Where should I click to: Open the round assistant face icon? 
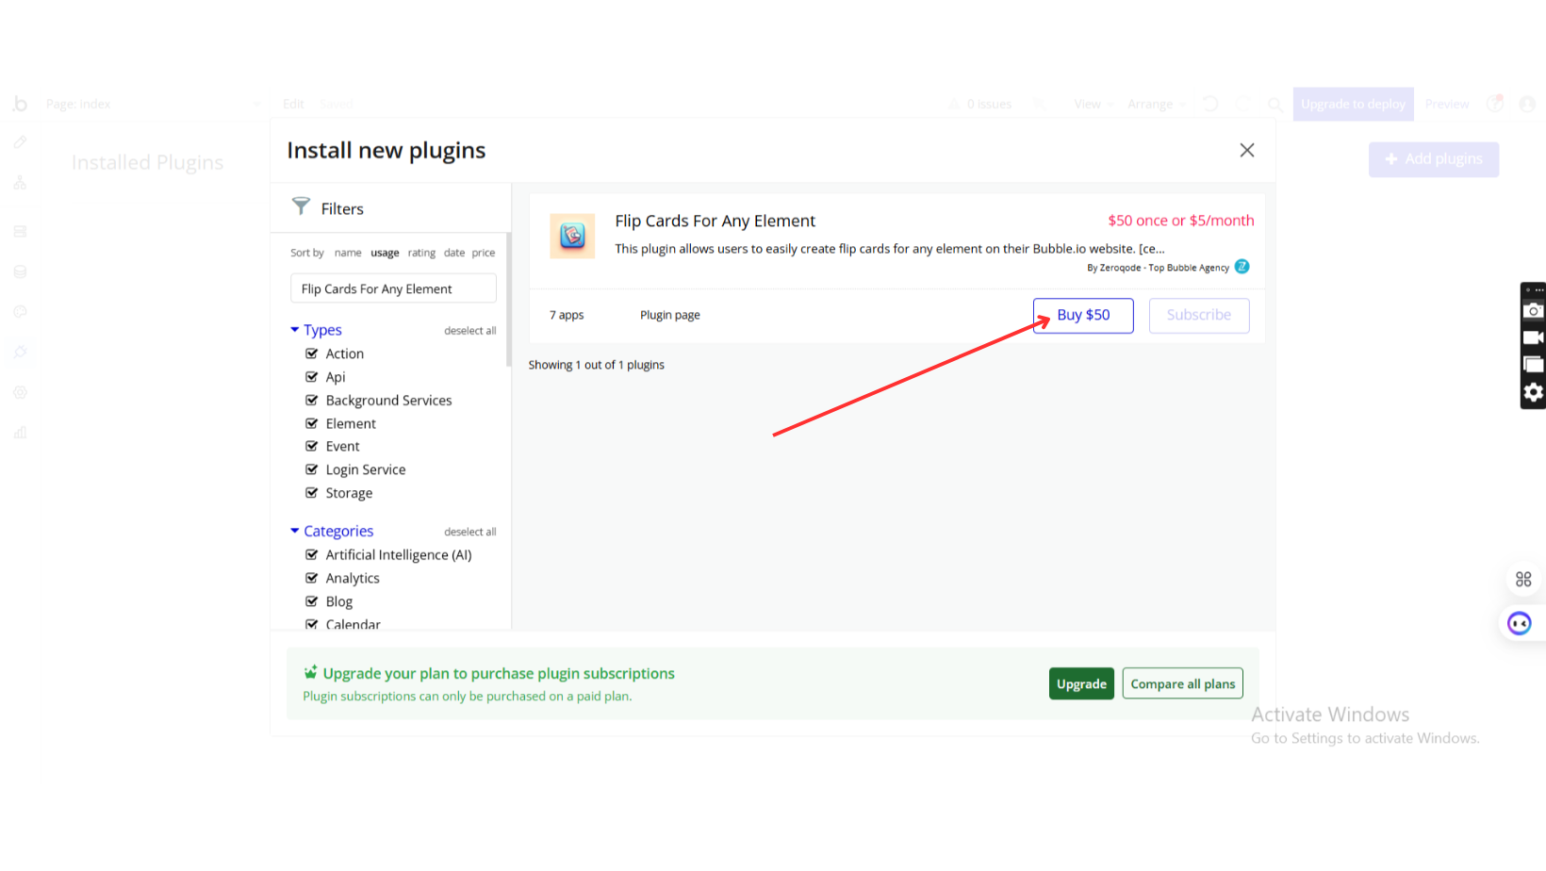(1519, 623)
